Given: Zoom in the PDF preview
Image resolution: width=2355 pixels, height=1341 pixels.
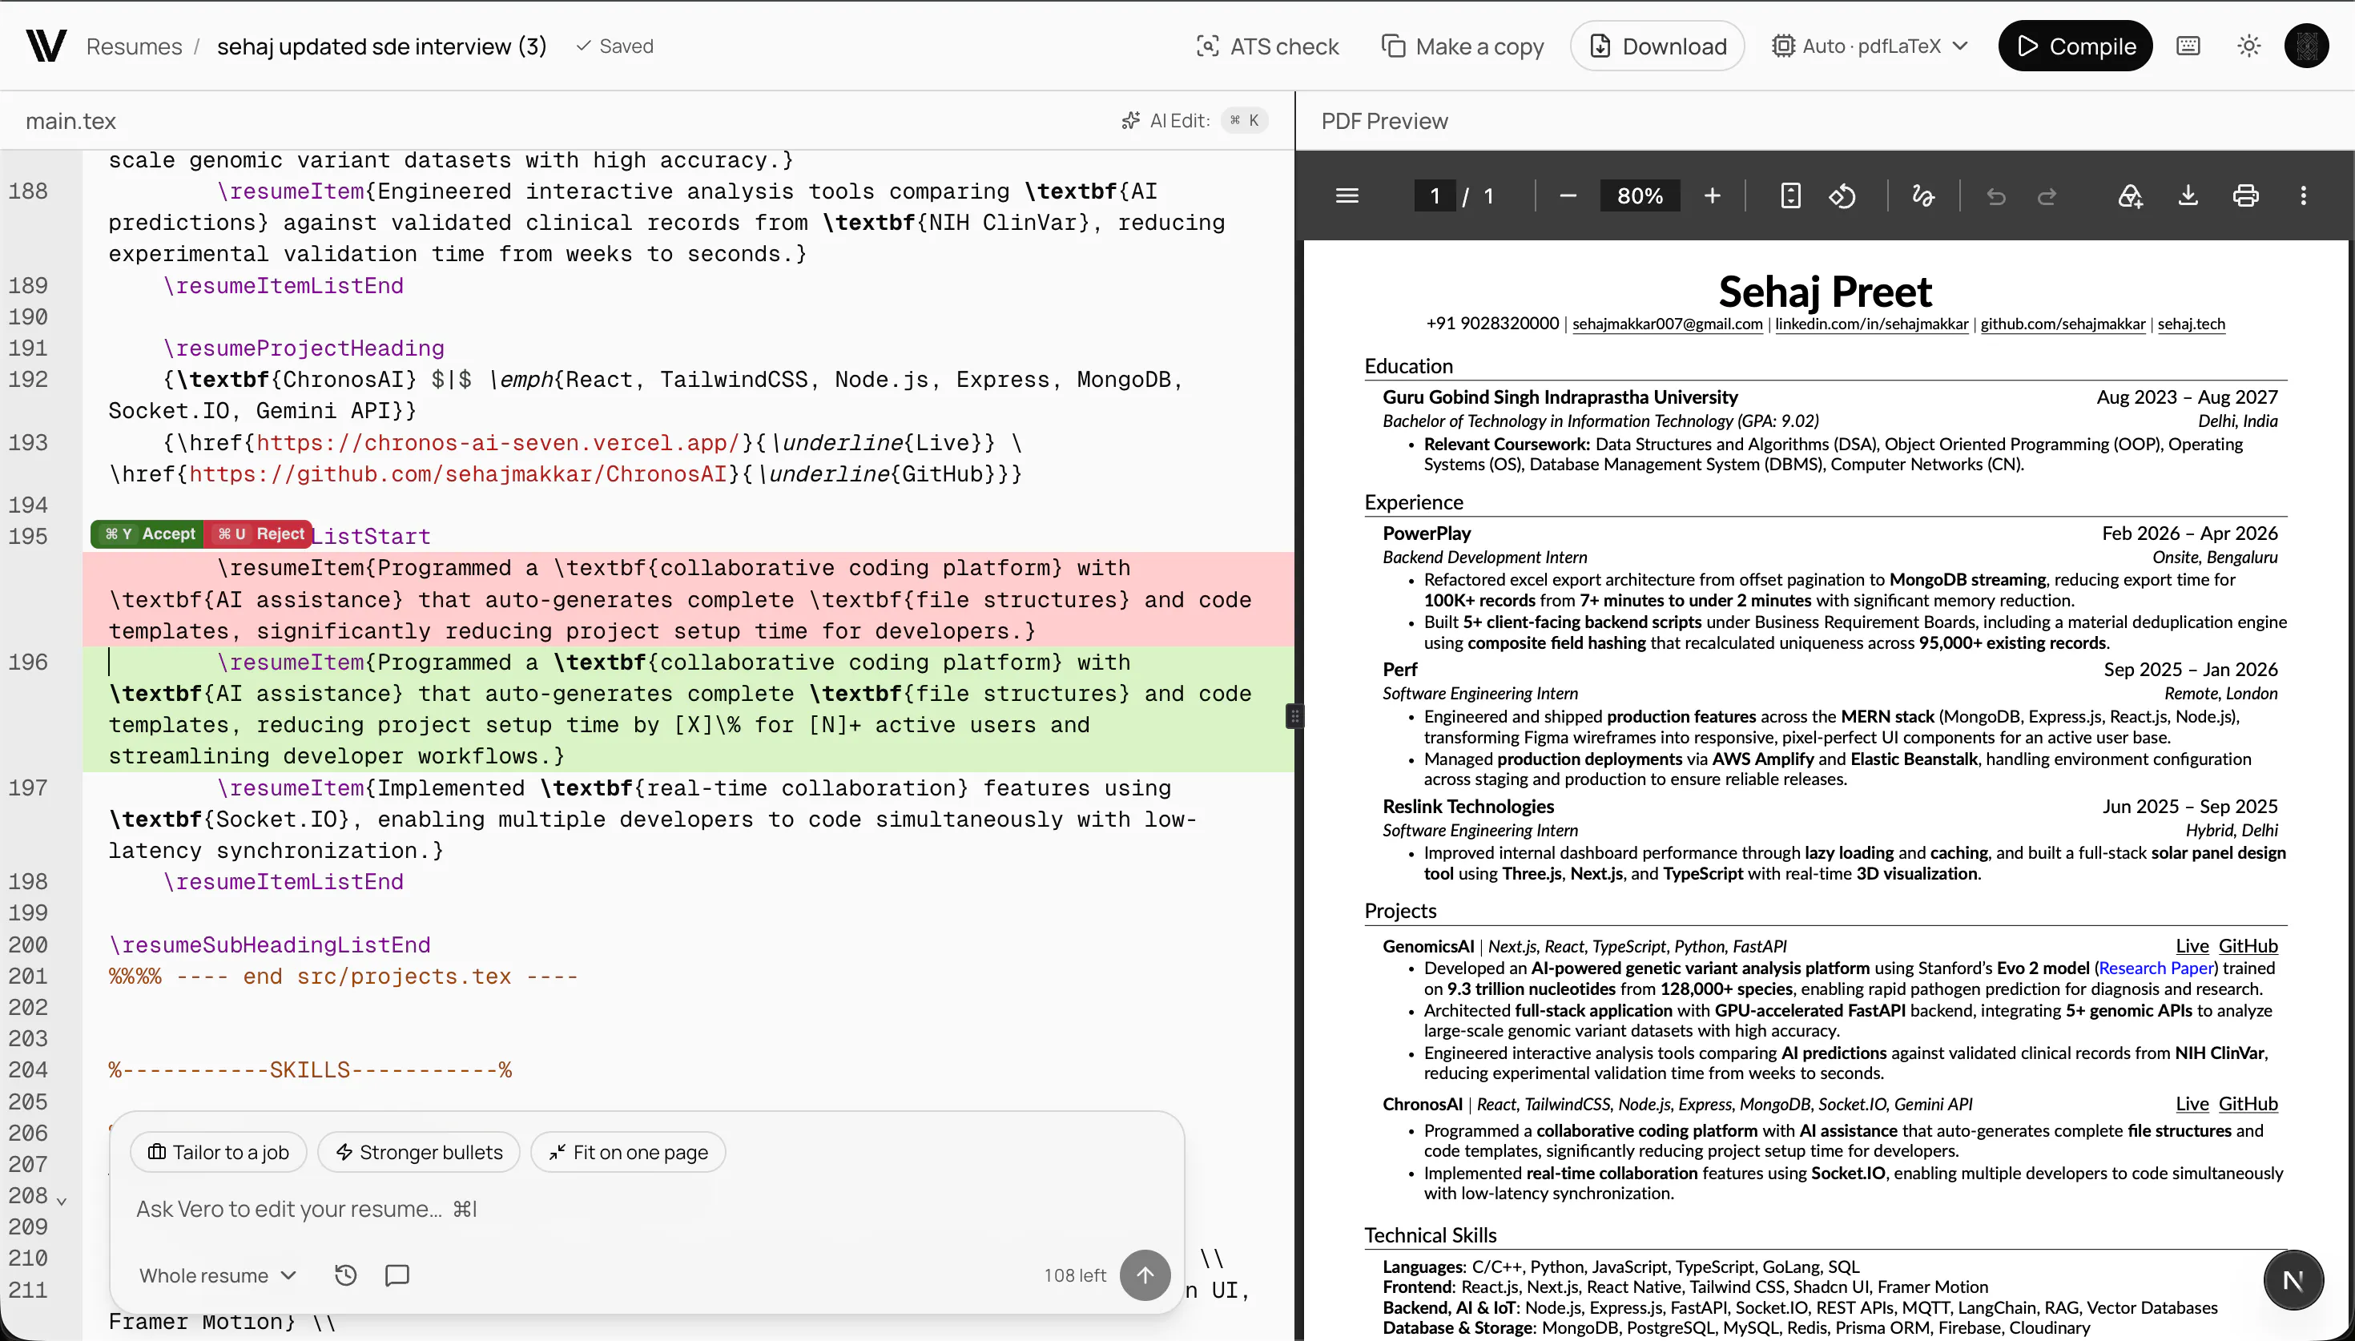Looking at the screenshot, I should [1712, 195].
